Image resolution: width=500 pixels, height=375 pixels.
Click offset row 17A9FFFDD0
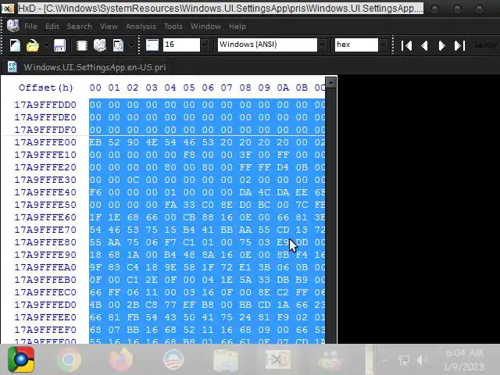[45, 105]
